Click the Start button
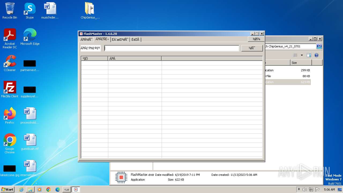The width and height of the screenshot is (343, 193). [8, 190]
